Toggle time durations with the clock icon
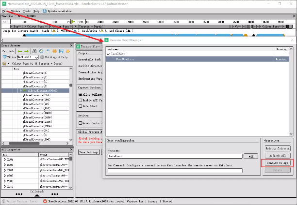 pos(41,51)
